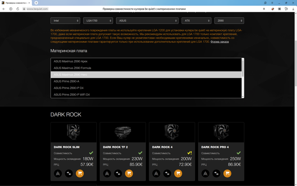Open downloads with the download arrow icon
The width and height of the screenshot is (297, 186).
[293, 9]
